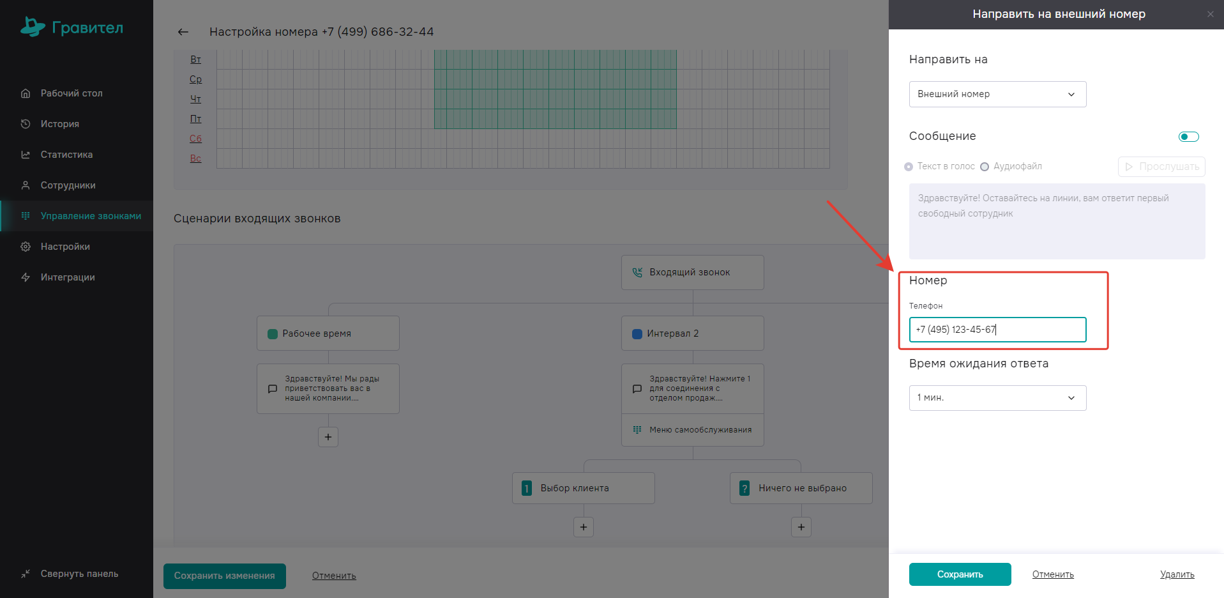This screenshot has height=598, width=1224.
Task: Add step under Выбор клиента node
Action: tap(584, 527)
